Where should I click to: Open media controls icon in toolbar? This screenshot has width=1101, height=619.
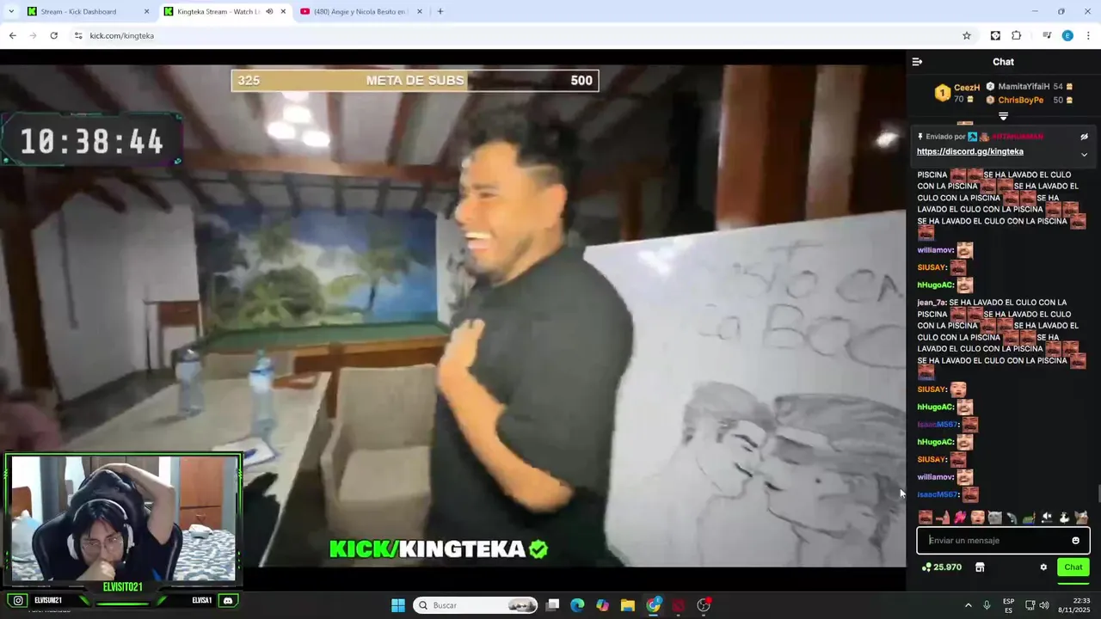1047,35
